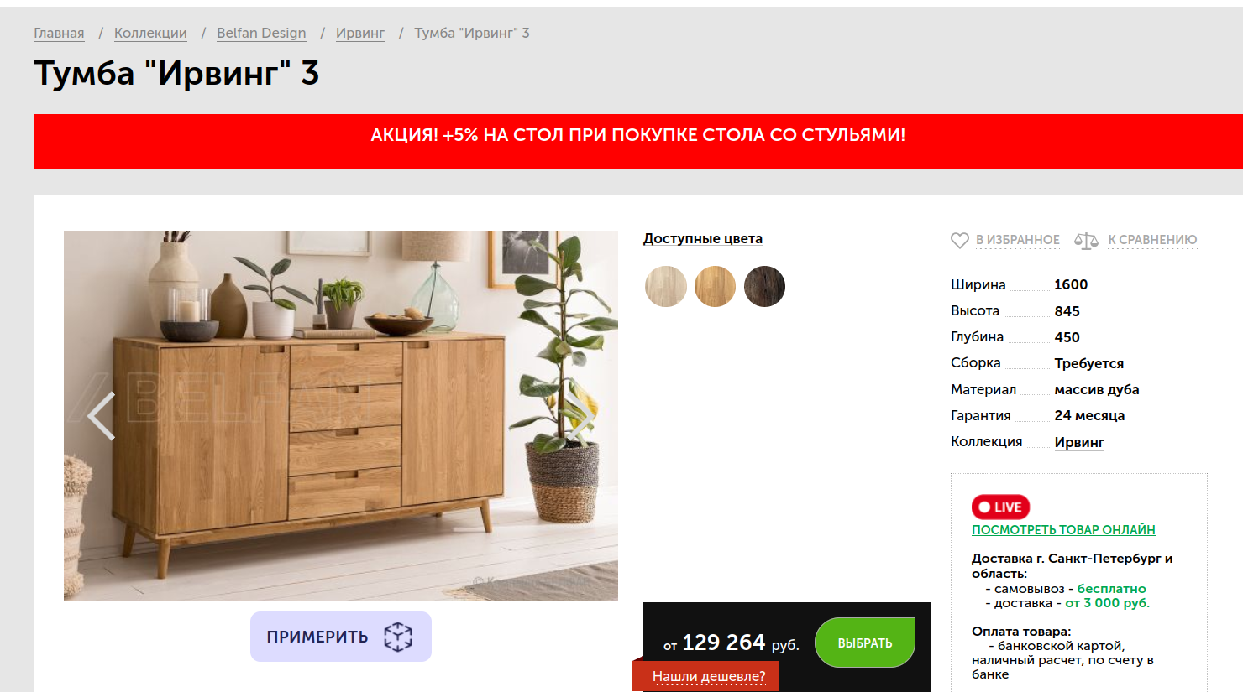Click the green ВЫБРАТЬ button
This screenshot has width=1243, height=692.
865,643
